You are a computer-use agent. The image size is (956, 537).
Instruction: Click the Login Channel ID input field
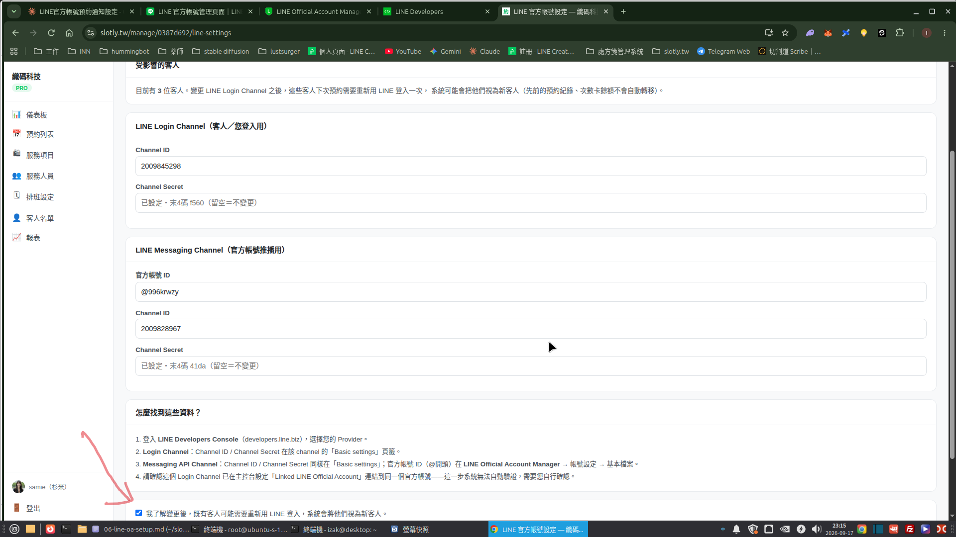[x=531, y=166]
